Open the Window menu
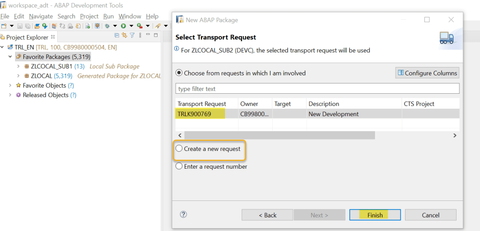 pyautogui.click(x=129, y=16)
